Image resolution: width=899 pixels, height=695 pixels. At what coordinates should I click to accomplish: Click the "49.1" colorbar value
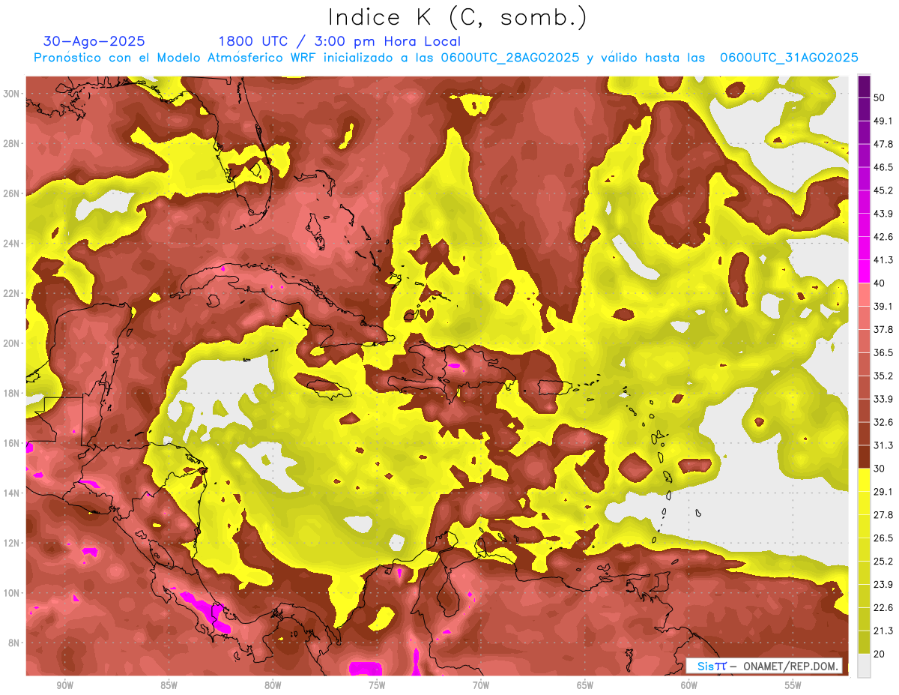point(883,121)
